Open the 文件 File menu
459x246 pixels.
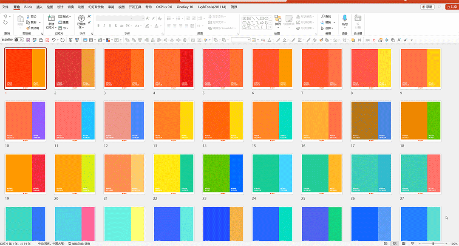click(x=5, y=7)
